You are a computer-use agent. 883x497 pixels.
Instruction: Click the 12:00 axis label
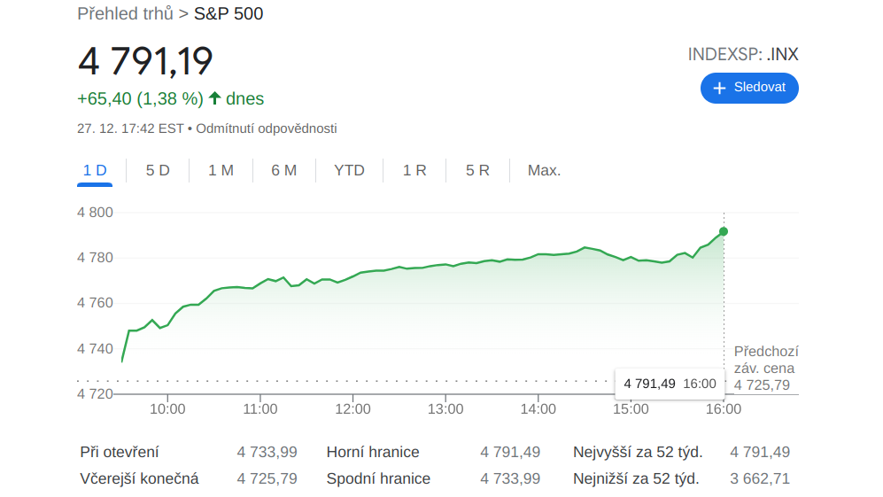(353, 409)
